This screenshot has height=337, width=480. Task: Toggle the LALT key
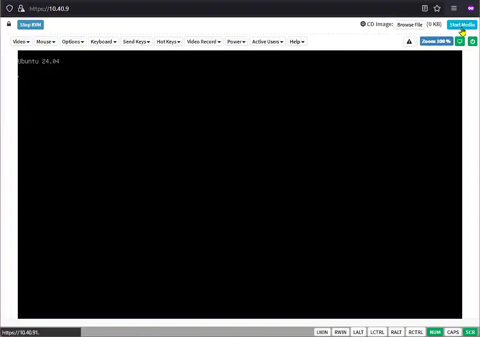358,332
